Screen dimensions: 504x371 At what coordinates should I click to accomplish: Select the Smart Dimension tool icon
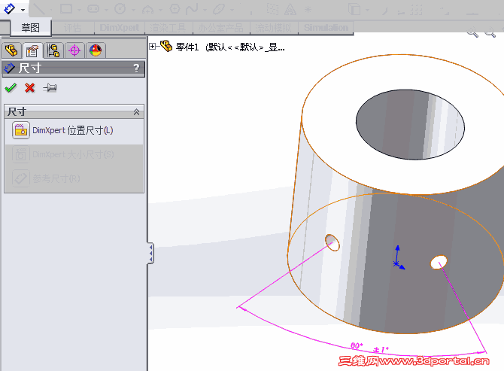[9, 9]
